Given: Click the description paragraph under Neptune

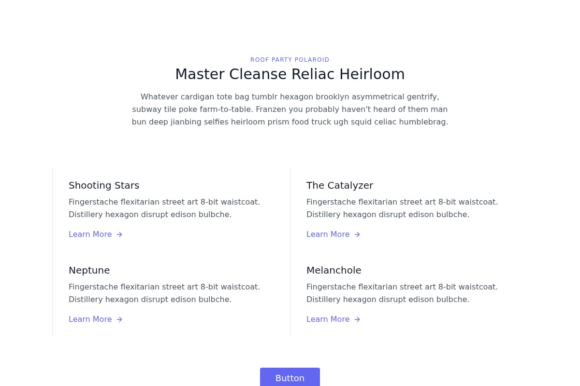Looking at the screenshot, I should [164, 293].
